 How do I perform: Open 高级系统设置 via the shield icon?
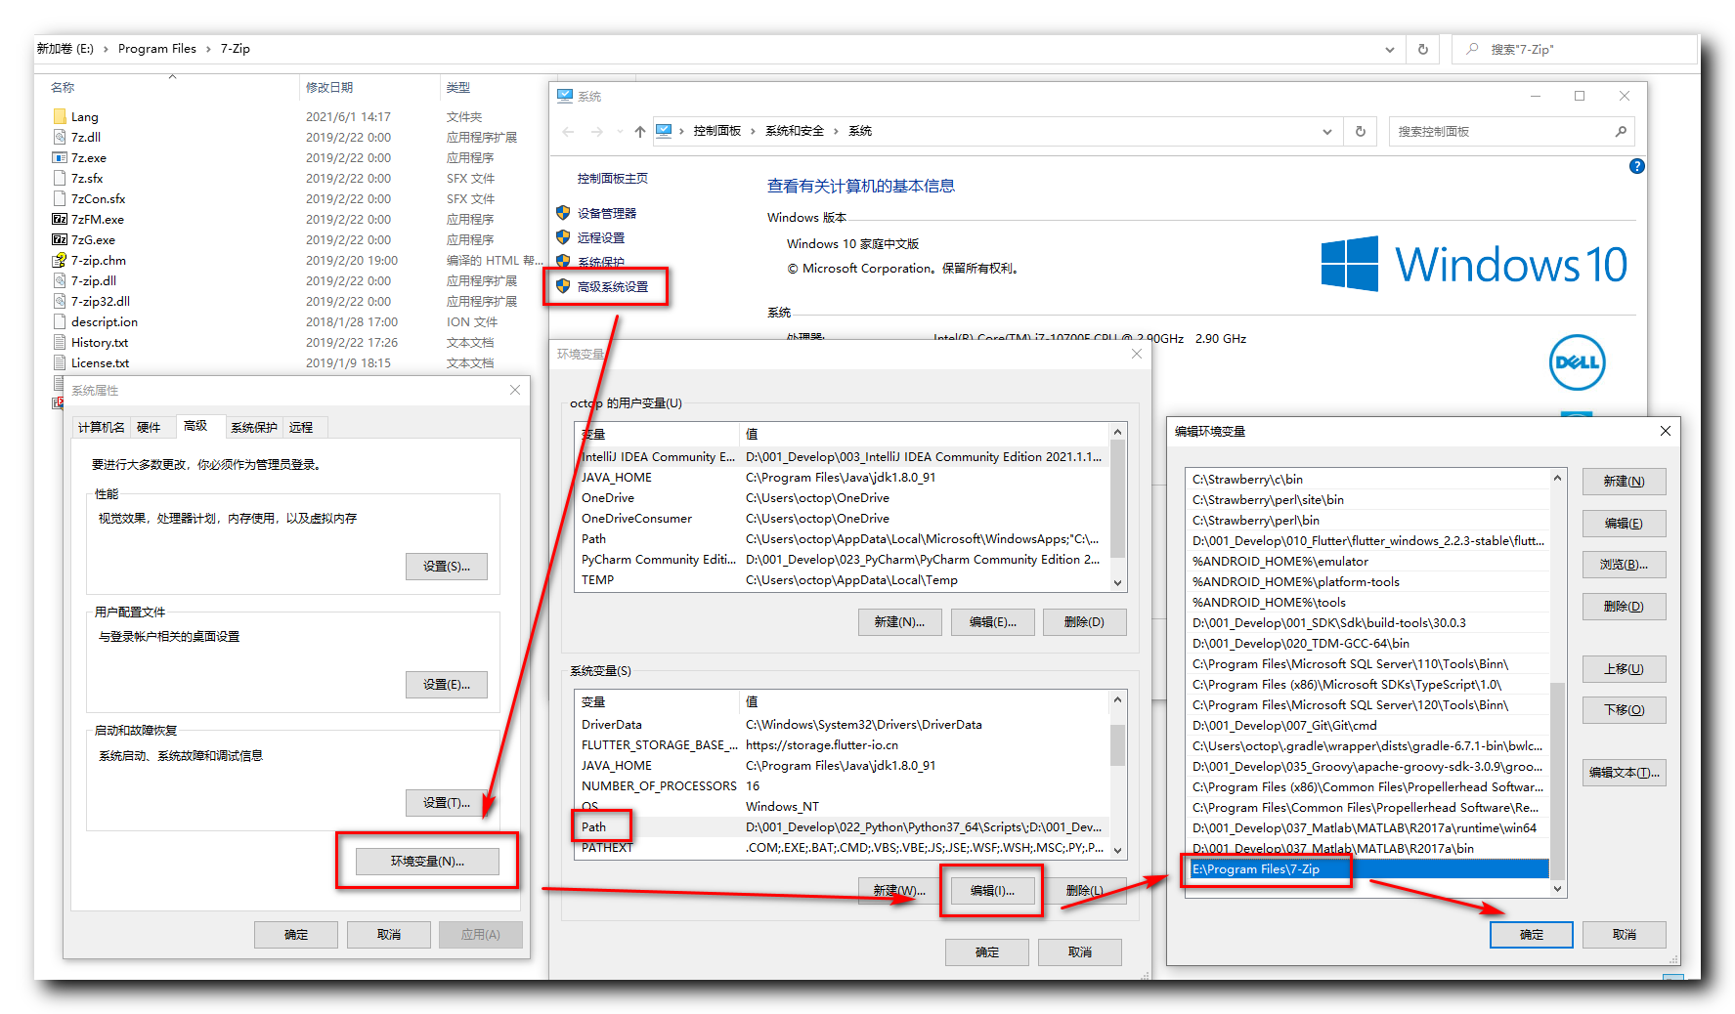point(606,286)
